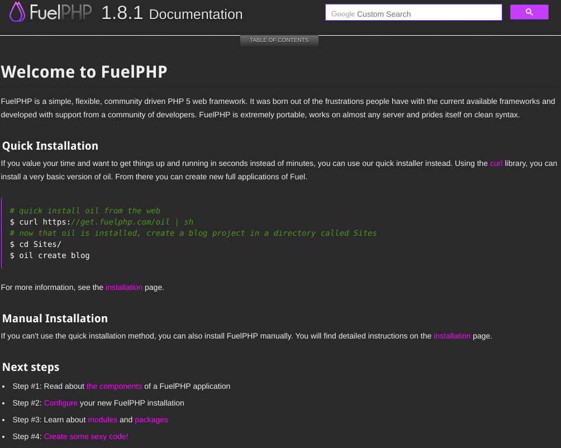Click the curl get.fuelphp.com/oil command line
The image size is (561, 448).
pyautogui.click(x=101, y=222)
